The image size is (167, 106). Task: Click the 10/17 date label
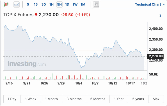tap(130, 83)
